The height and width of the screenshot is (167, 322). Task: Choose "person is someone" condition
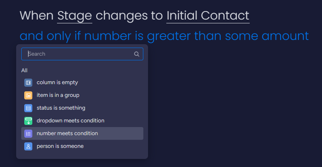(82, 146)
